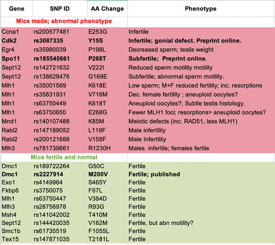Select the Fkbp6 gene cell
Screen dimensions: 275x245
[17, 191]
